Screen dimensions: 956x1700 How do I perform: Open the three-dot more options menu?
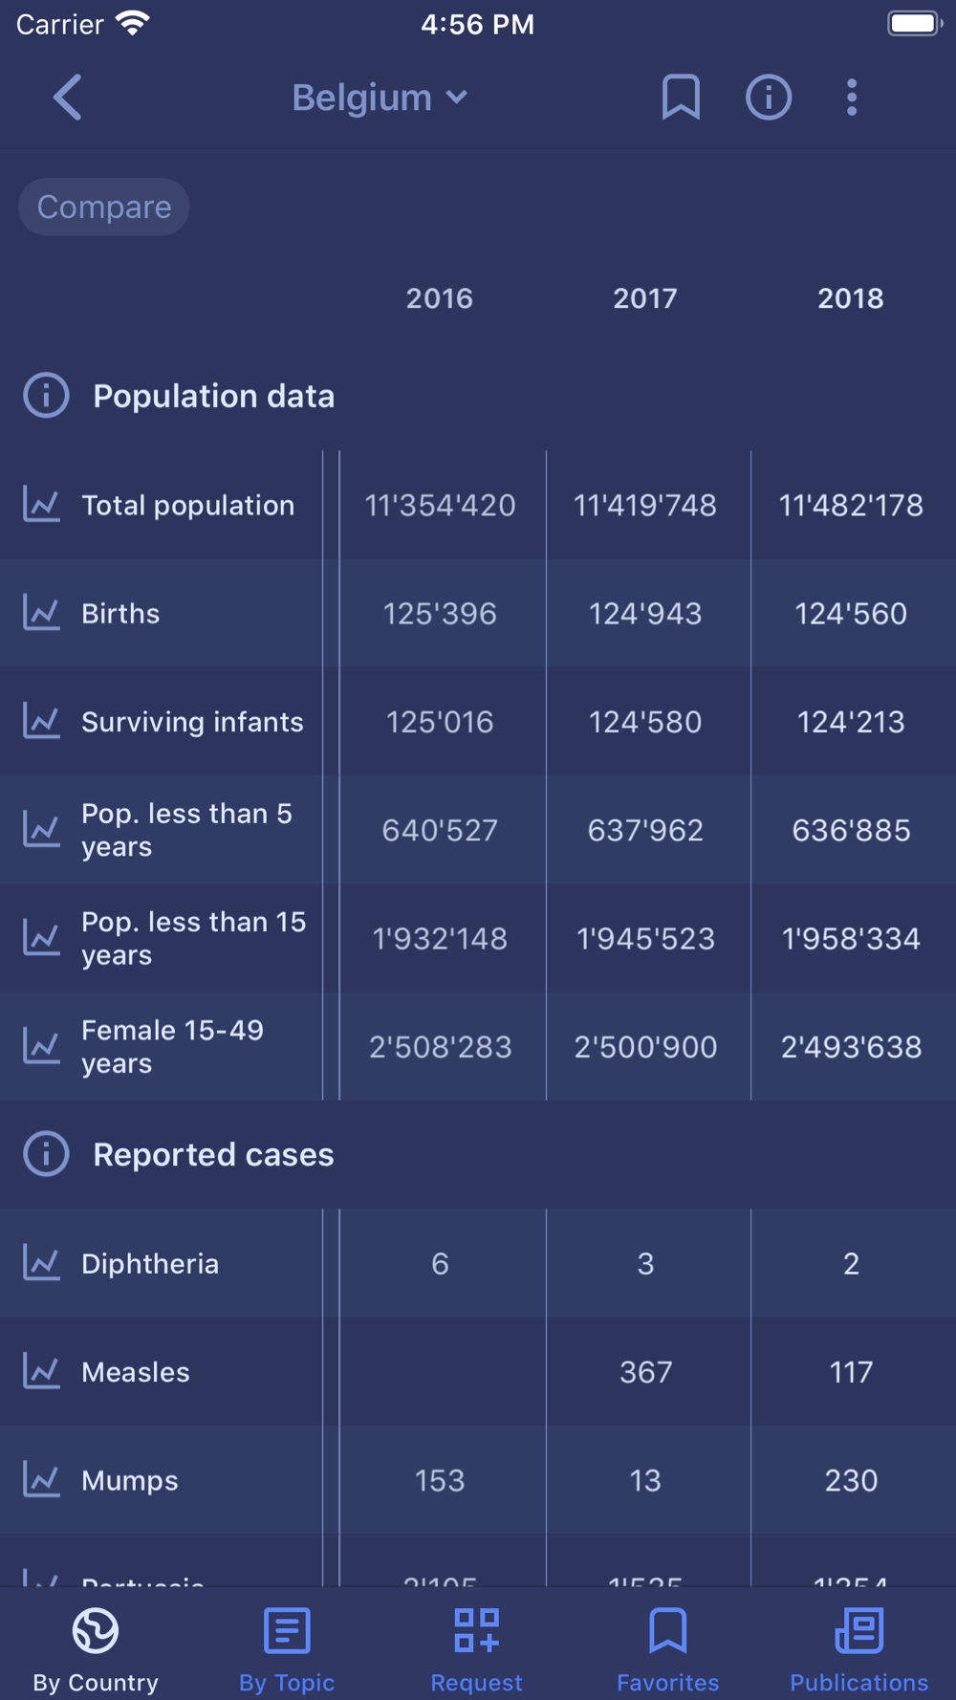(852, 98)
